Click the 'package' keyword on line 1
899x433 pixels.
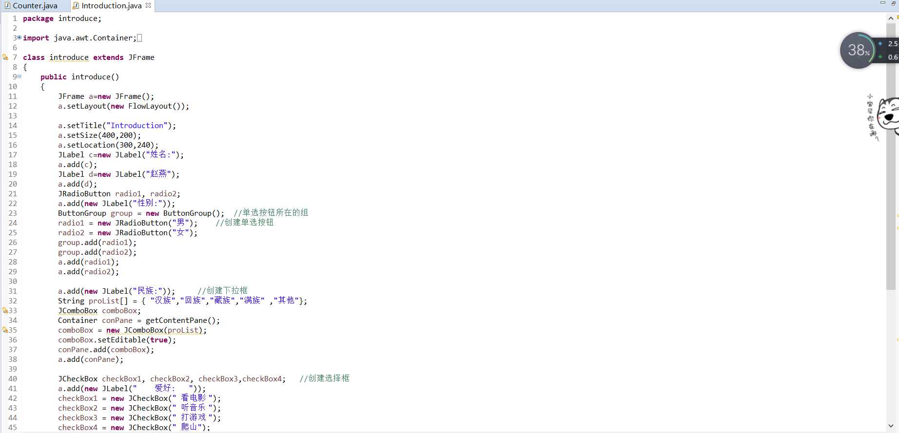(38, 19)
